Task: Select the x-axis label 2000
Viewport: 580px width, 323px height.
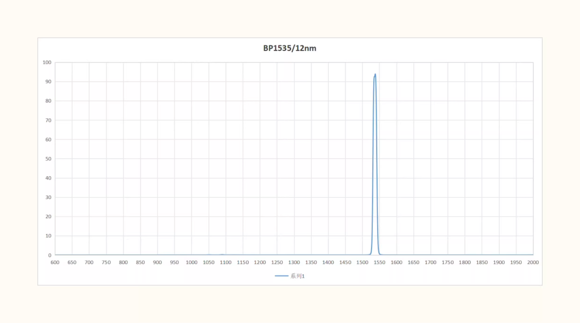Action: pyautogui.click(x=532, y=262)
